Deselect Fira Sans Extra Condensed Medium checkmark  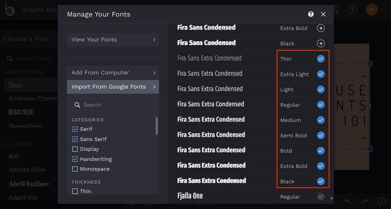321,120
